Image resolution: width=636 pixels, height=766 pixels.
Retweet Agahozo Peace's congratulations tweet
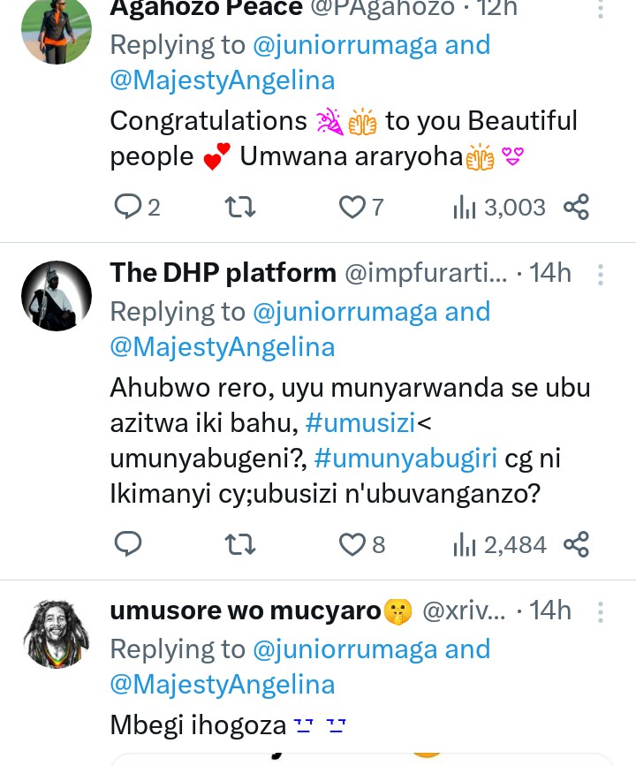(241, 208)
